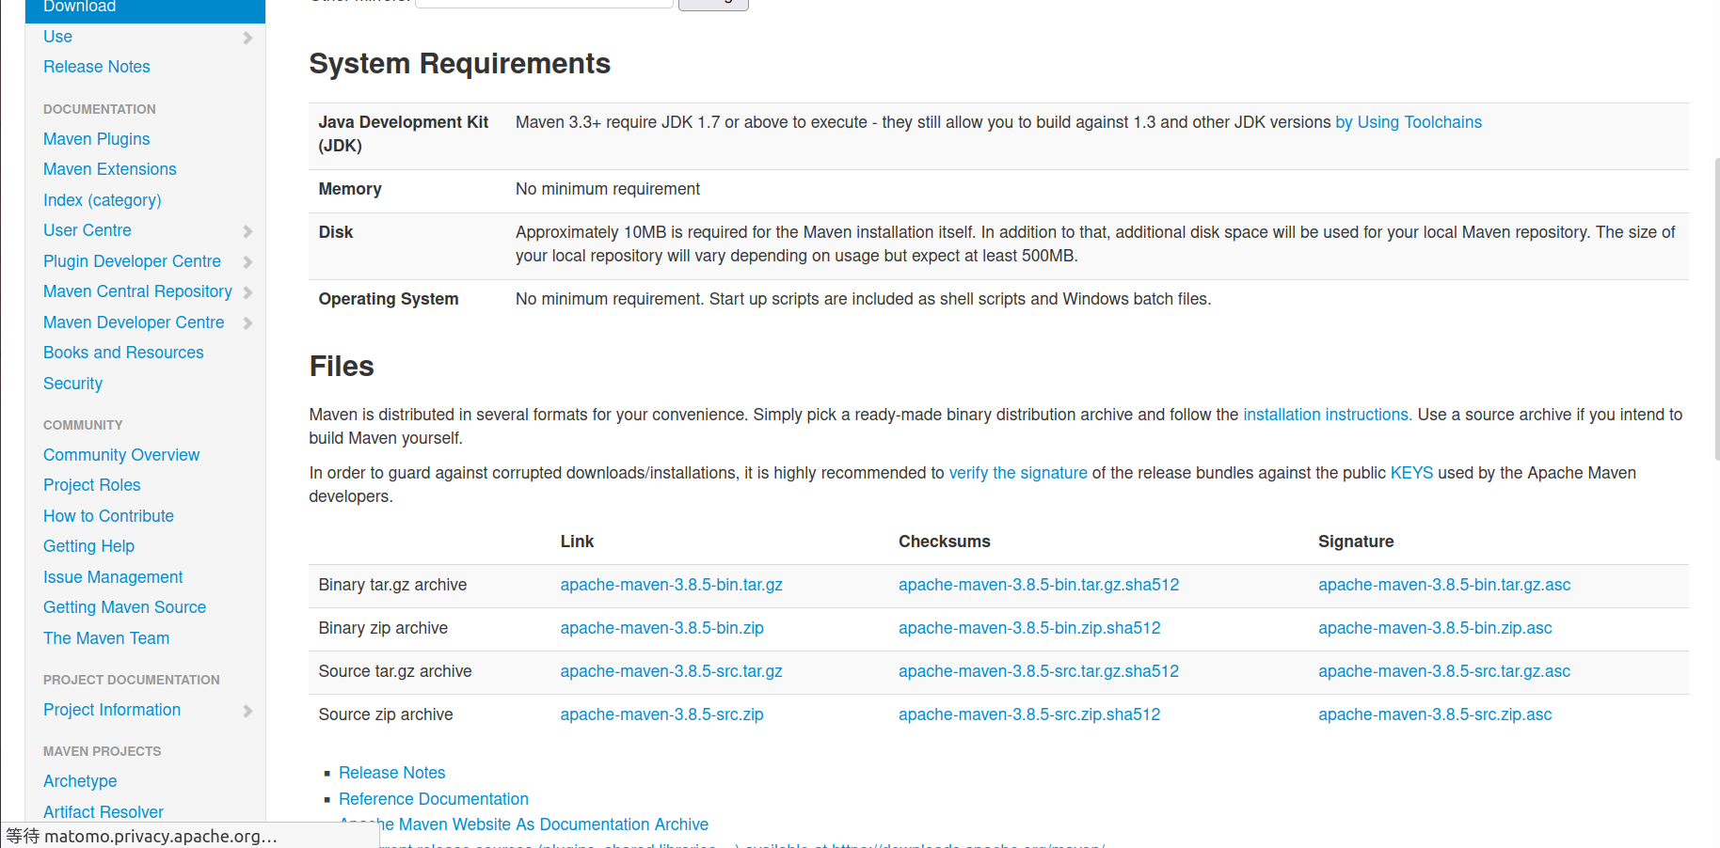Screen dimensions: 1720x848
Task: Expand the Plugin Developer Centre chevron
Action: pos(248,262)
